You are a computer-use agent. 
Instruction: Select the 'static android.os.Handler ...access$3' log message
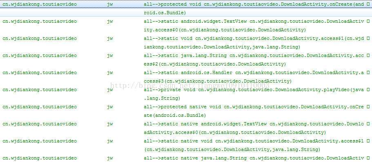254,77
